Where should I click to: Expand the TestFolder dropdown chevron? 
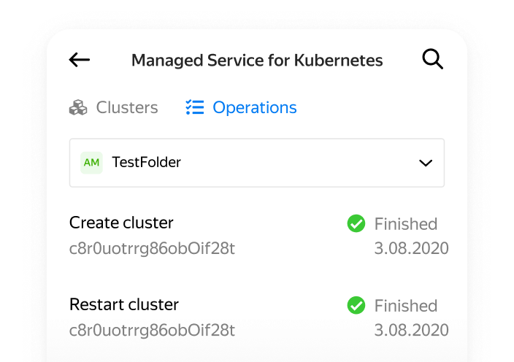click(426, 163)
